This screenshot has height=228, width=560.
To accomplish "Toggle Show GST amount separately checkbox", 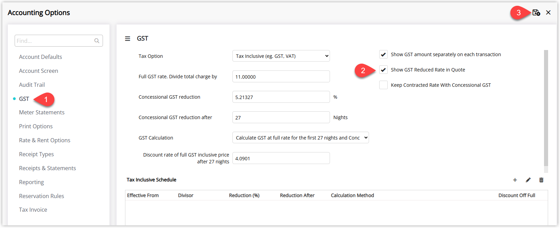I will (383, 54).
